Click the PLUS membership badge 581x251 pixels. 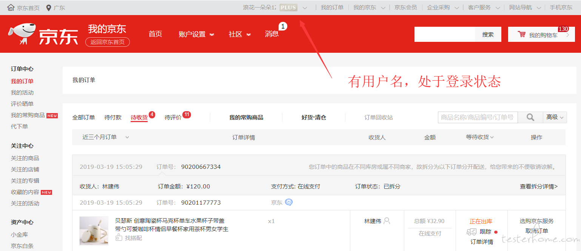(288, 8)
